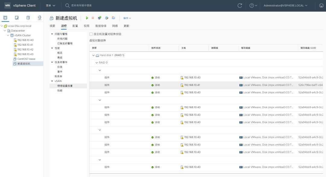Collapse the 任务和事件 section
326x177 pixels.
(52, 62)
